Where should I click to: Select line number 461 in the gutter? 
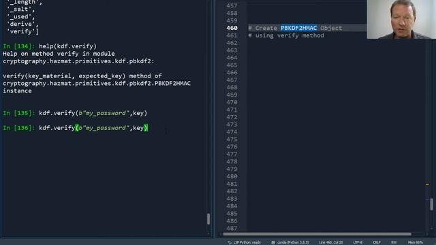pos(232,35)
